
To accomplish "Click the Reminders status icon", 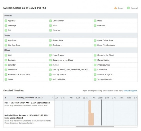I will [6, 70].
